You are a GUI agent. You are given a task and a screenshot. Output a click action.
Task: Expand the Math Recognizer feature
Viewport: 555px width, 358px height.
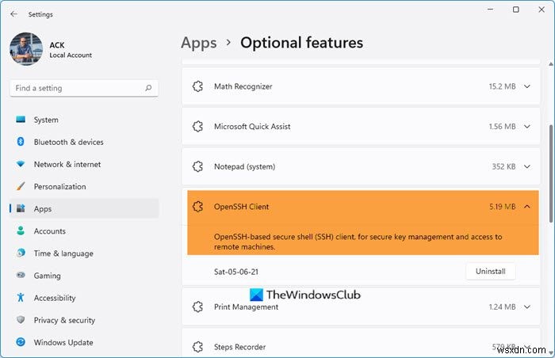tap(527, 86)
